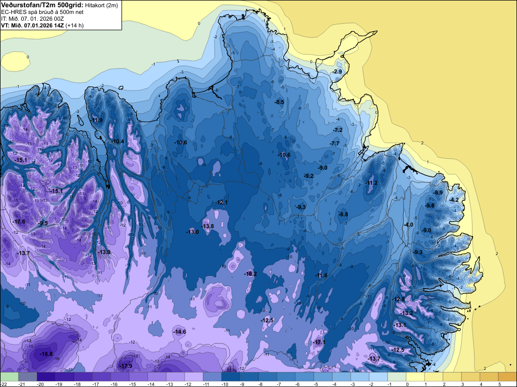Select the -13.8 temperature value
Screen dimensions: 517x387
[208, 226]
